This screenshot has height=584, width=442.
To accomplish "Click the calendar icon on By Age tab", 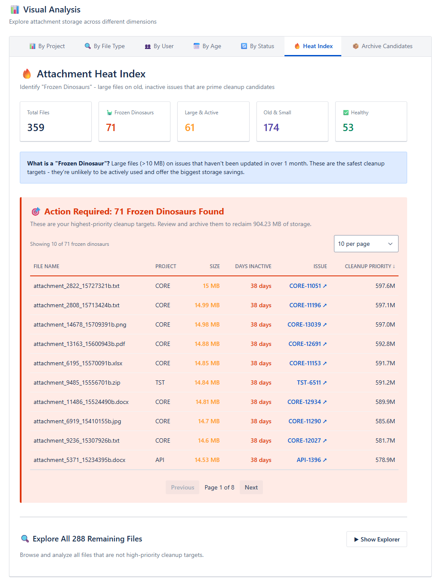I will click(197, 46).
